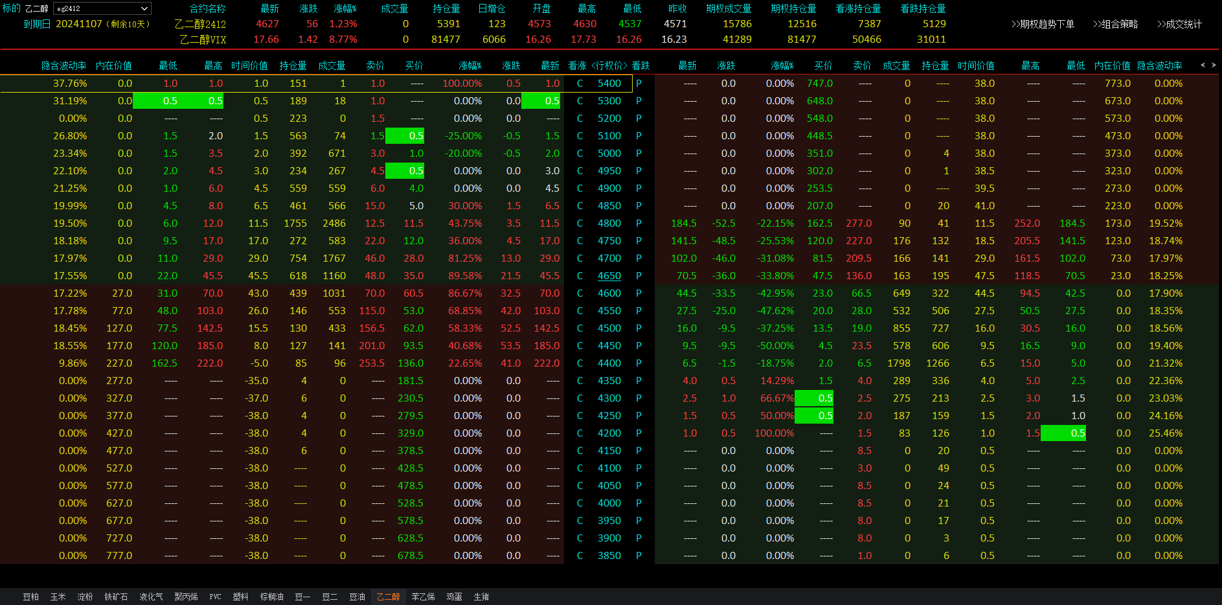
Task: Select the call 'C' marker beside strike 4650
Action: [x=580, y=276]
